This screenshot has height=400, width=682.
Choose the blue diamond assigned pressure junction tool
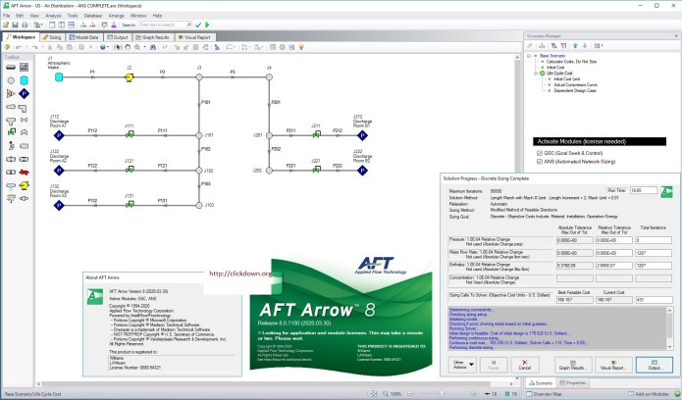[x=24, y=93]
